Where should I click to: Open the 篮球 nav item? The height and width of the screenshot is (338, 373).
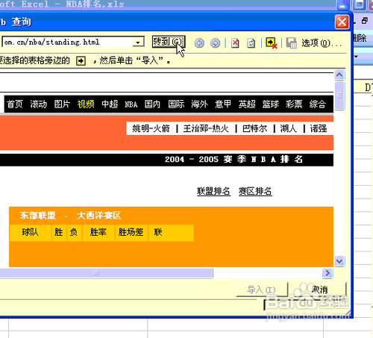pyautogui.click(x=270, y=104)
